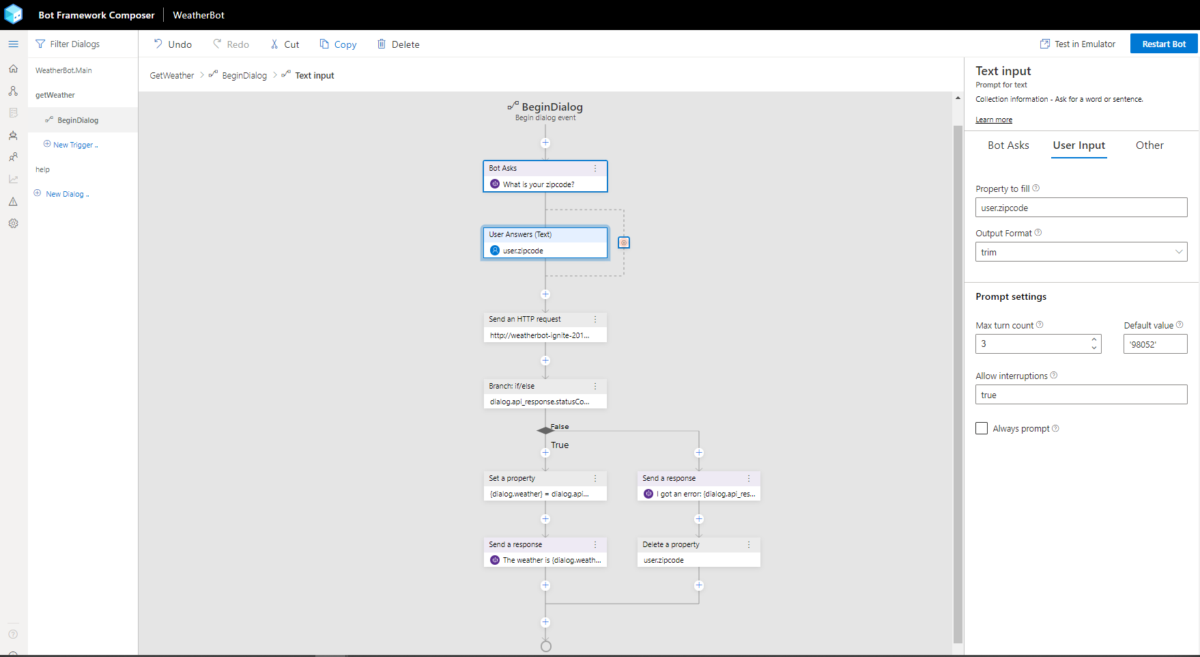
Task: Click the orange loop icon beside User Answers
Action: point(624,242)
